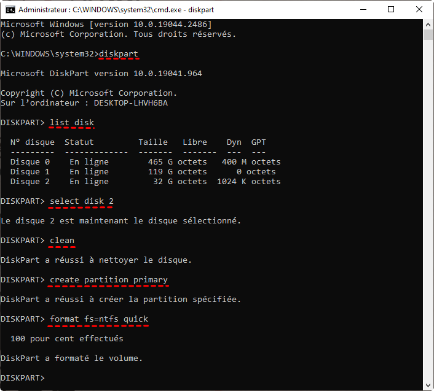Click the 'select disk 2' command
The image size is (434, 391).
pyautogui.click(x=82, y=201)
